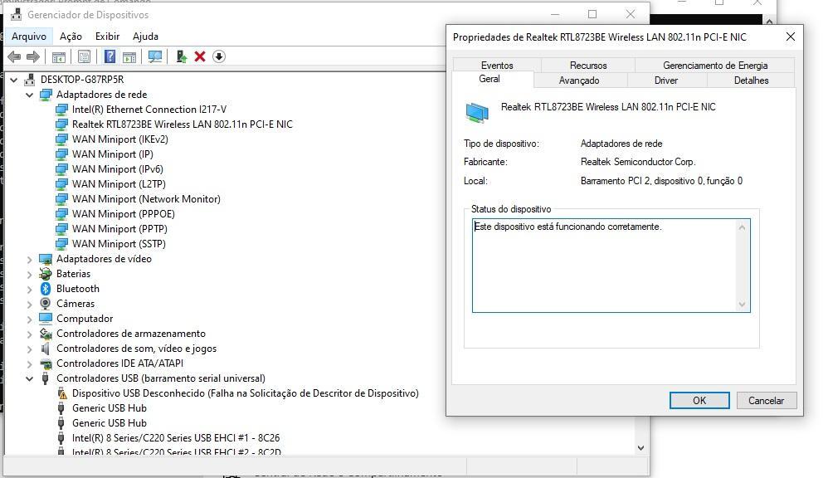Viewport: 828px width, 478px height.
Task: Select WAN Miniport (Network Monitor)
Action: 146,199
